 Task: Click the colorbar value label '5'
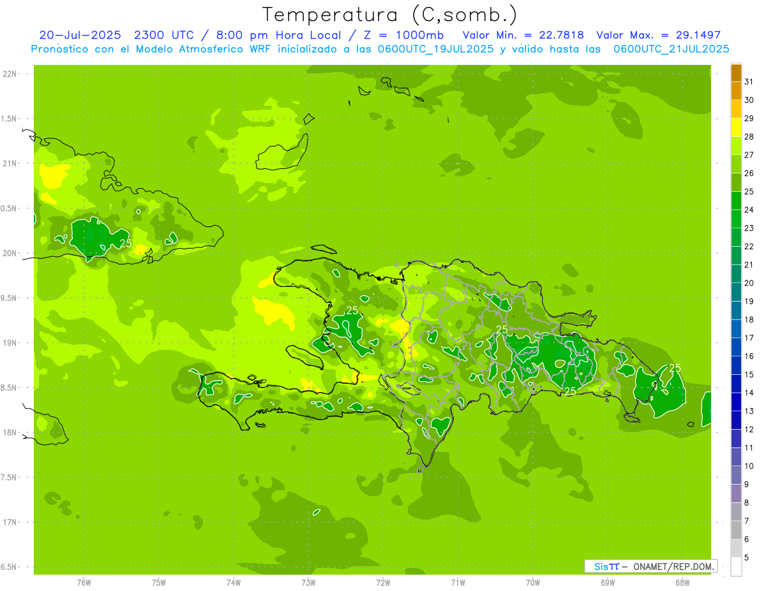pos(747,558)
